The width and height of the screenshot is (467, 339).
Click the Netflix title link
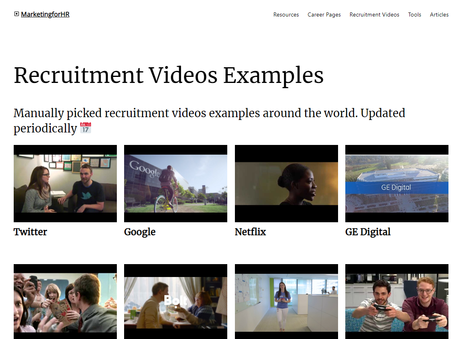250,232
